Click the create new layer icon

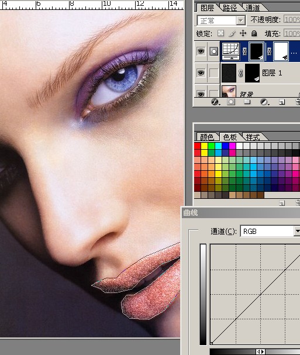tap(282, 102)
